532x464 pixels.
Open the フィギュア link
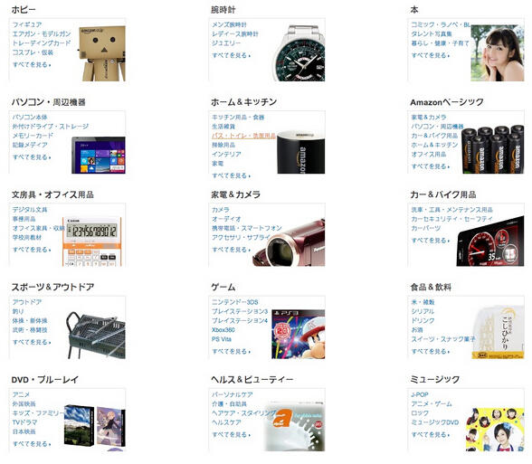[27, 24]
